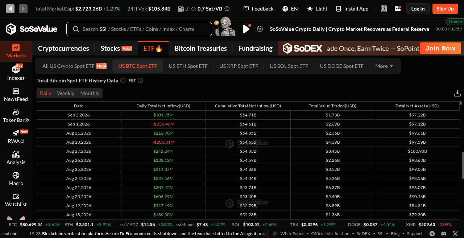This screenshot has width=464, height=238.
Task: Switch history data to Weekly
Action: click(x=66, y=93)
